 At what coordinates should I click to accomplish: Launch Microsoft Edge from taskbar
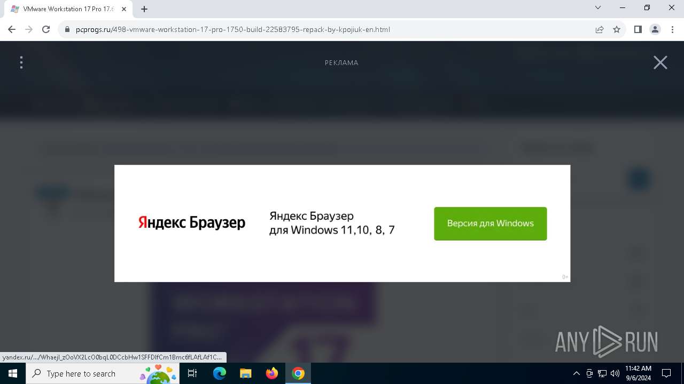220,373
